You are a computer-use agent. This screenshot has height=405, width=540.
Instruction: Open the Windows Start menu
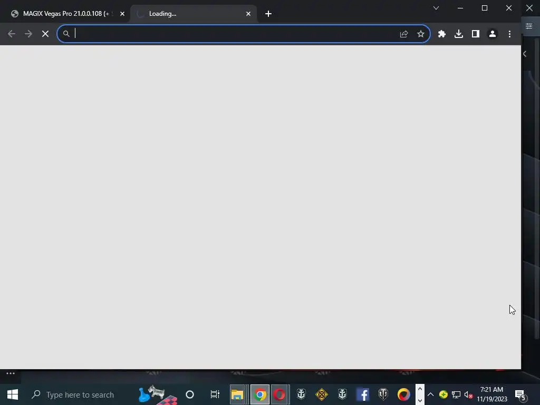click(13, 394)
